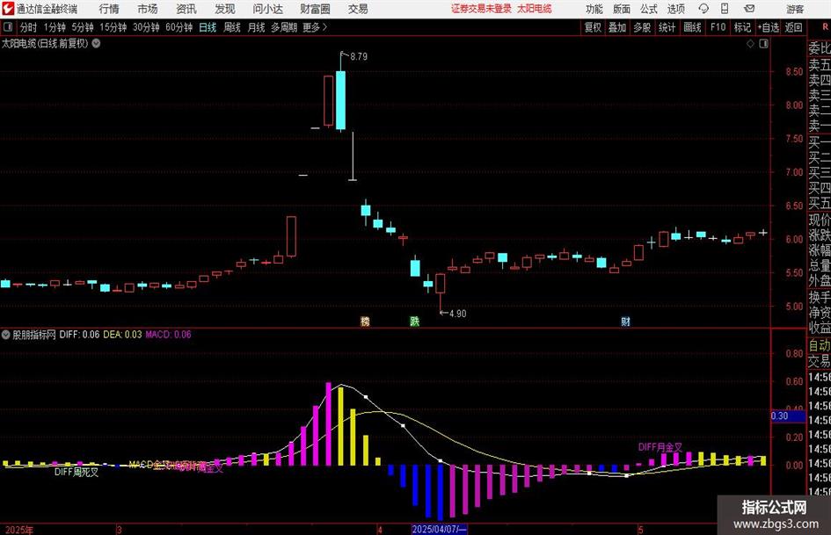This screenshot has width=831, height=535.
Task: Click the 统计 statistics button
Action: [667, 27]
